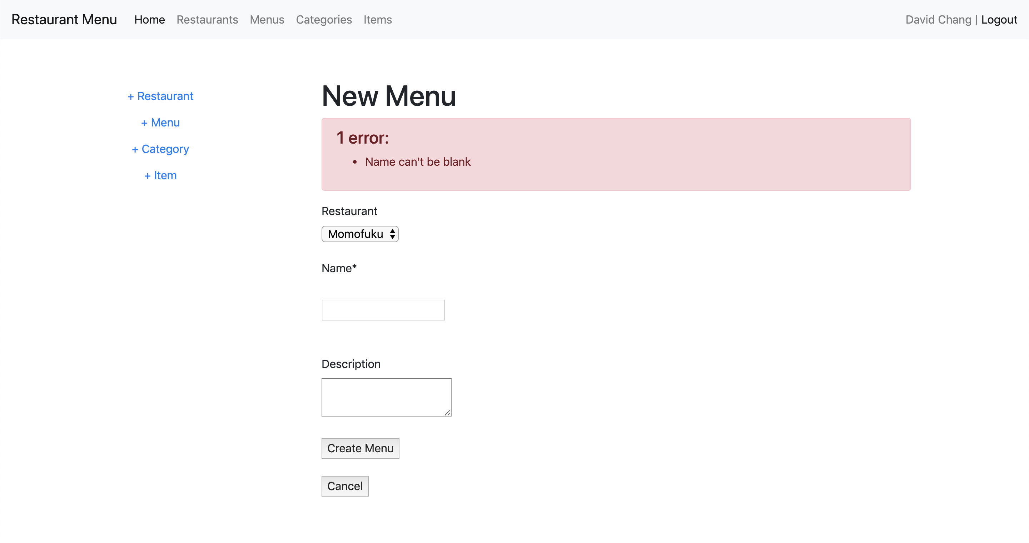Choose + Item in the sidebar
Viewport: 1029px width, 543px height.
click(x=160, y=175)
